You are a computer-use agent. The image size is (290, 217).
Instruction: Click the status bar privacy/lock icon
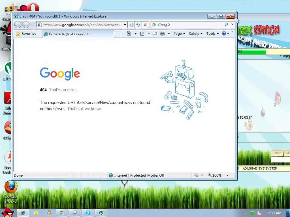197,175
